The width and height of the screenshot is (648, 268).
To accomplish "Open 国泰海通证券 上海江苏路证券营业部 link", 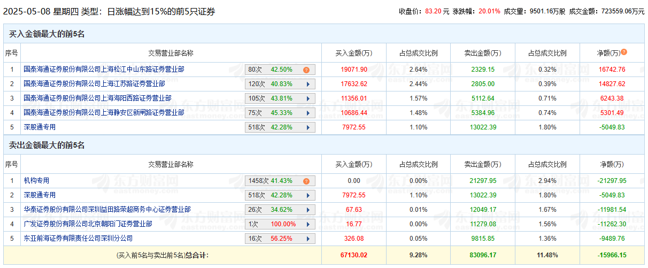I will [x=94, y=84].
